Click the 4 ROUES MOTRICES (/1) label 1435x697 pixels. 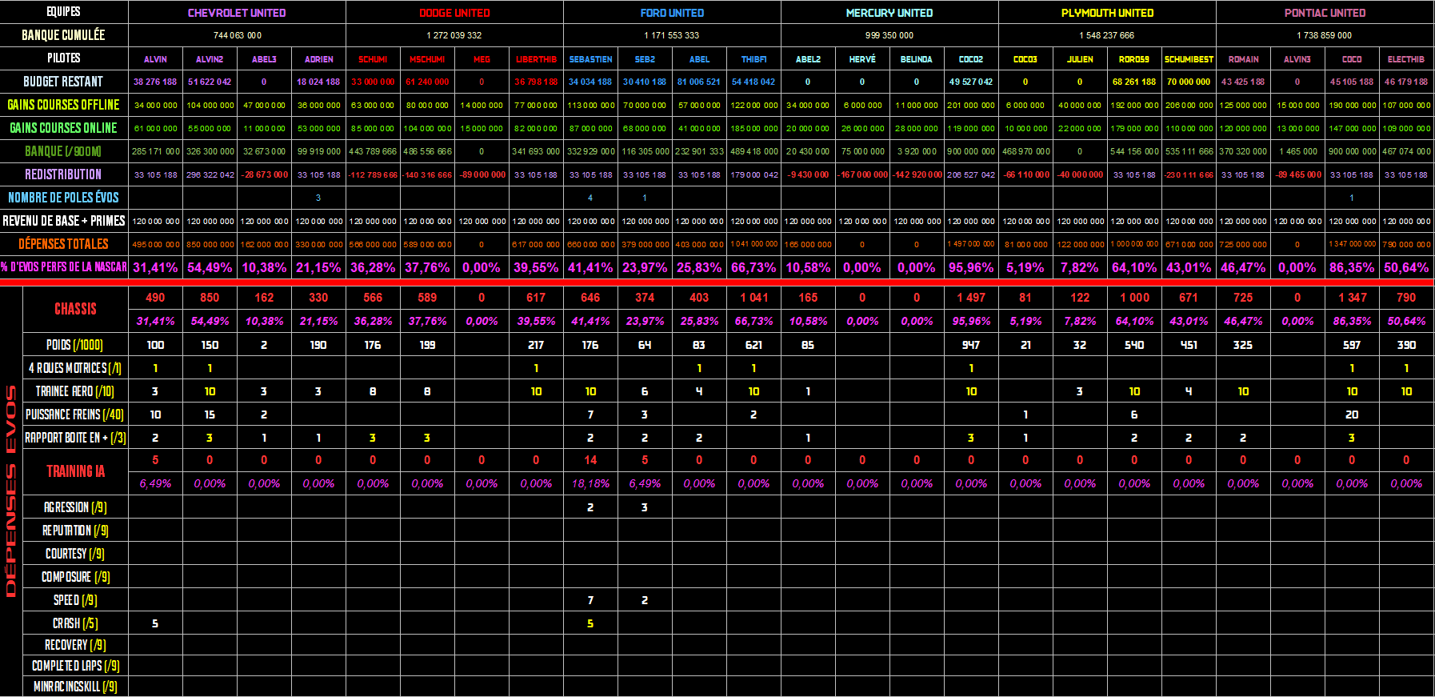(74, 368)
